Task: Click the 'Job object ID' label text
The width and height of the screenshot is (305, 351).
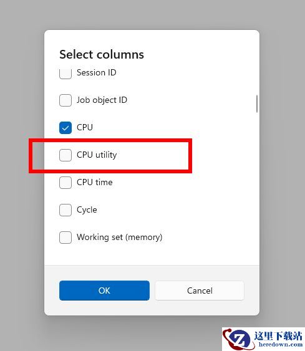Action: click(x=102, y=100)
